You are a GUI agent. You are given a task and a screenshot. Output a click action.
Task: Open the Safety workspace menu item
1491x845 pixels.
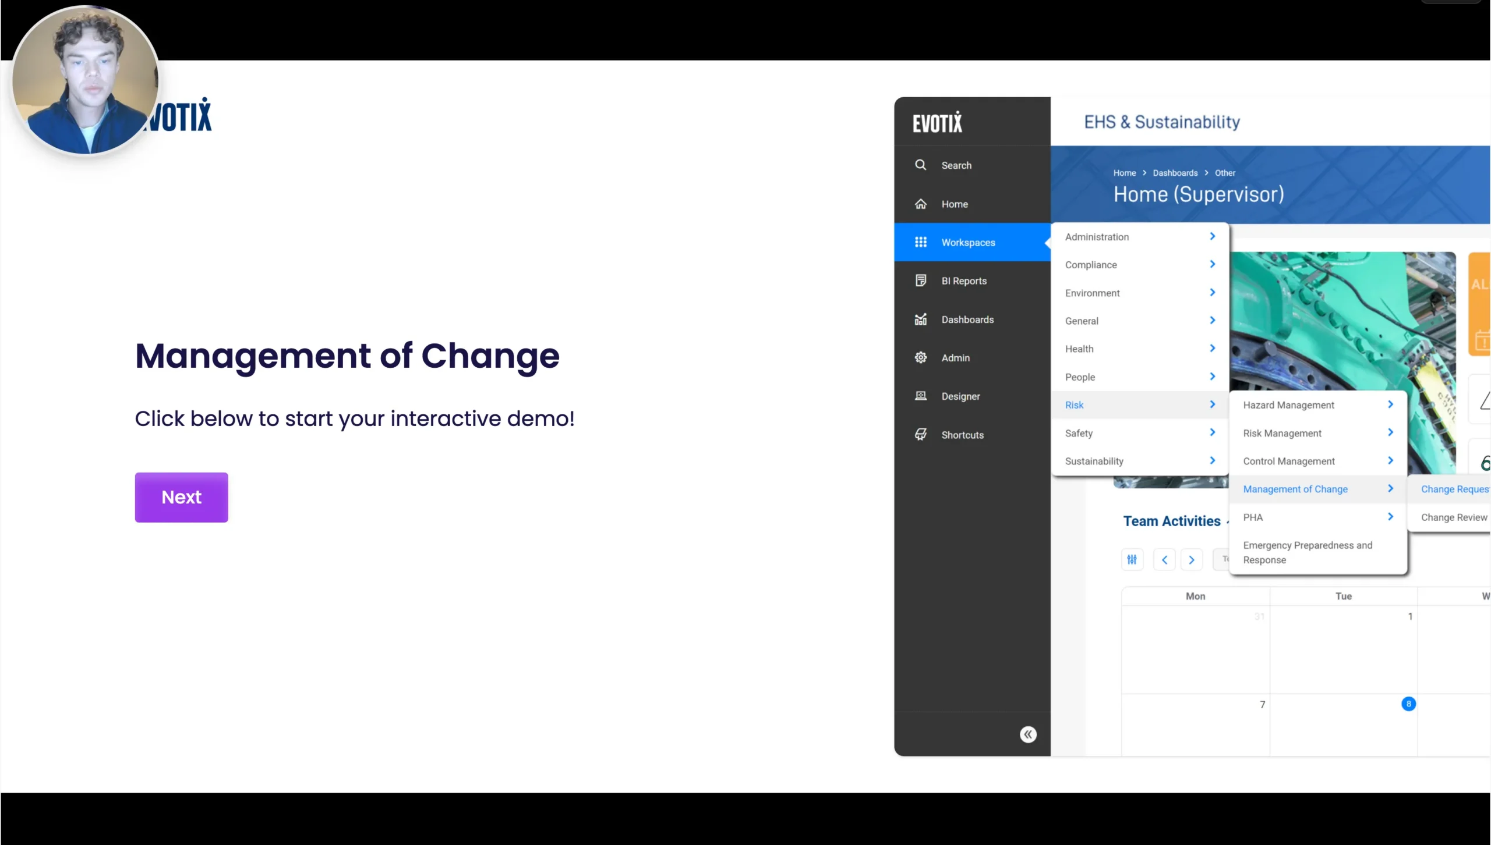click(1140, 433)
